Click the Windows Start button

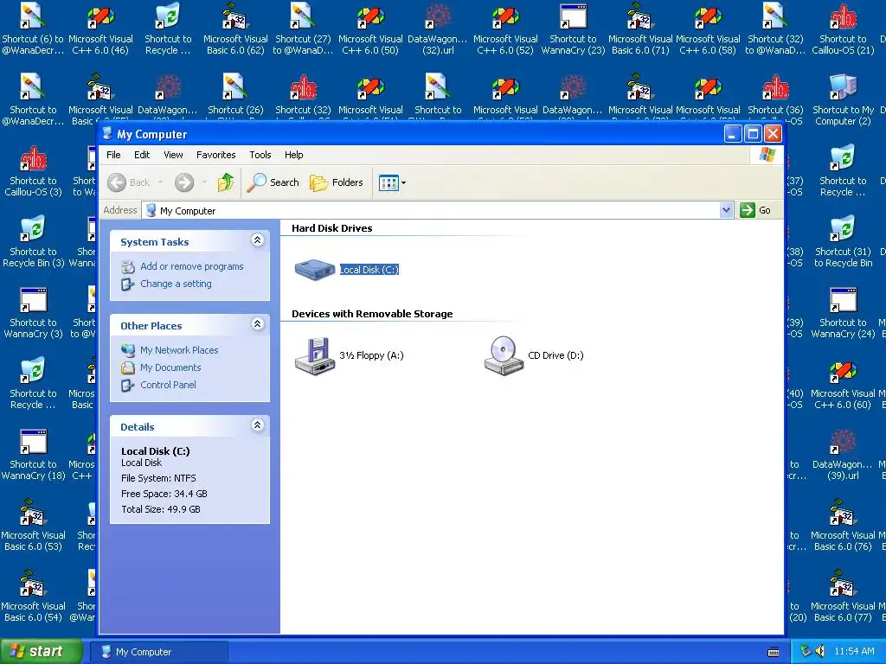point(42,652)
